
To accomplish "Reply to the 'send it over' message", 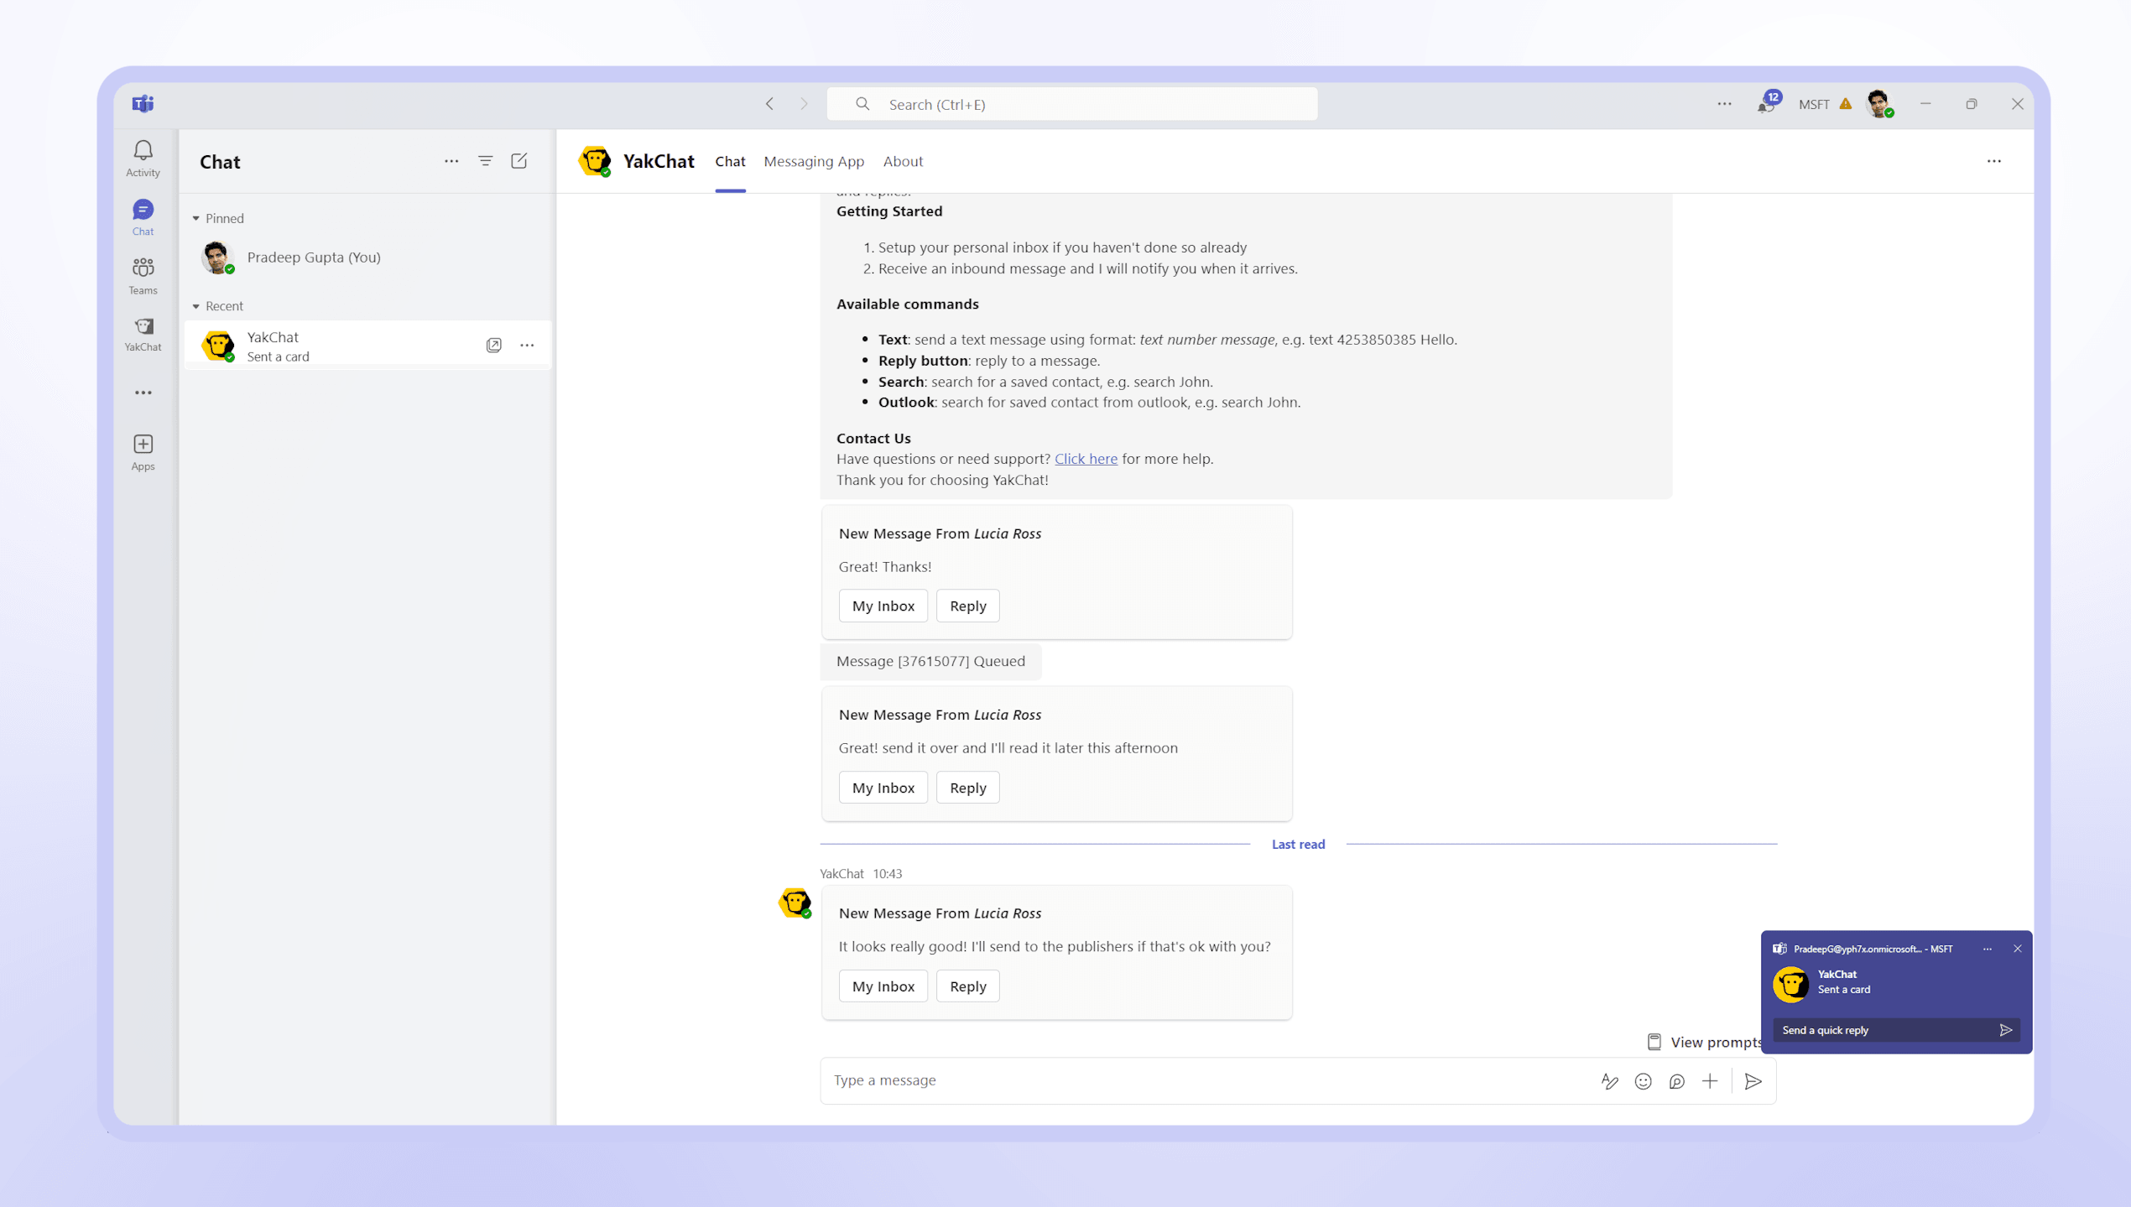I will (x=967, y=788).
